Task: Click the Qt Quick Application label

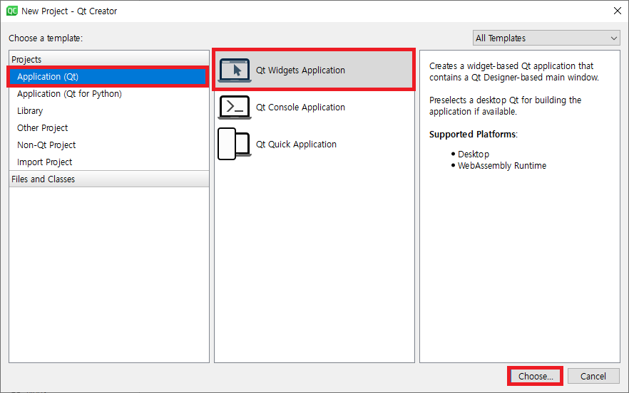Action: [x=297, y=145]
